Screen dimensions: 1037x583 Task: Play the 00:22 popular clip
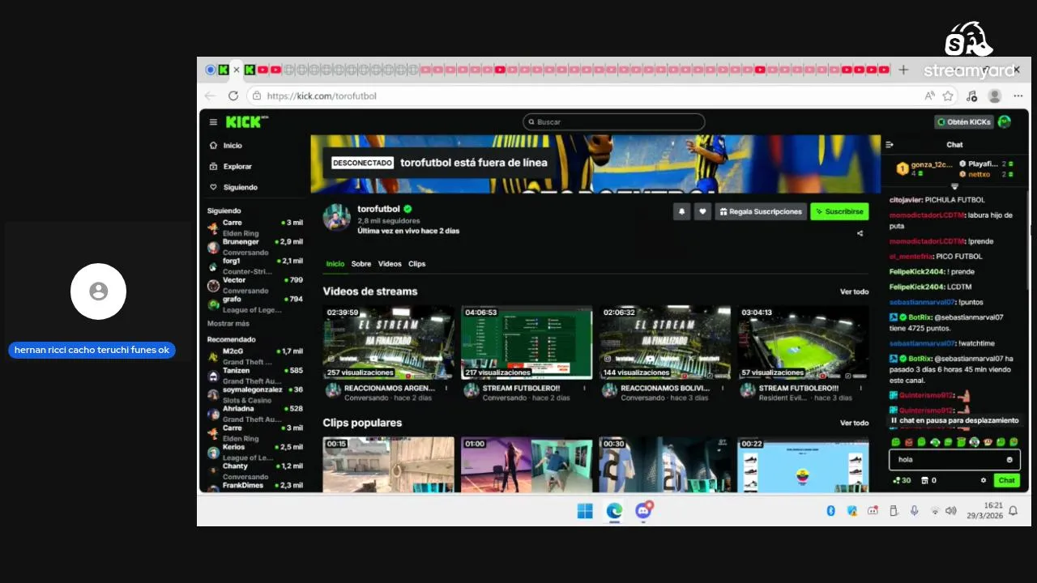pyautogui.click(x=803, y=464)
